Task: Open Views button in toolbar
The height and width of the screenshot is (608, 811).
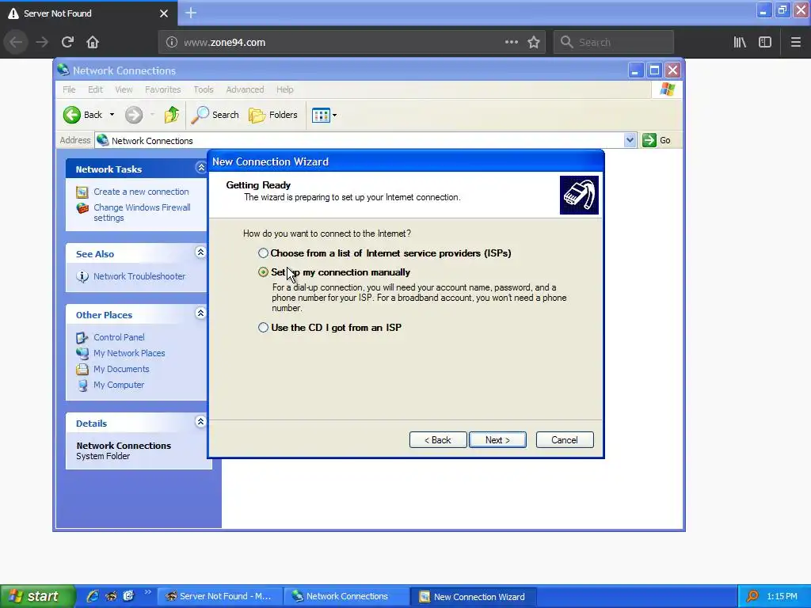Action: coord(321,116)
